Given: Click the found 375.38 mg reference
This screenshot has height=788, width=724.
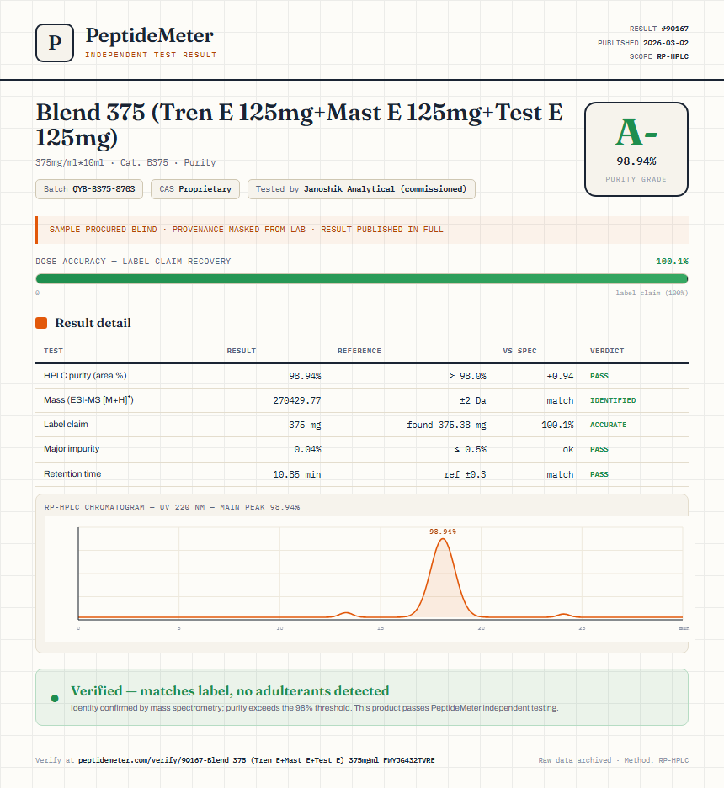Looking at the screenshot, I should [446, 425].
